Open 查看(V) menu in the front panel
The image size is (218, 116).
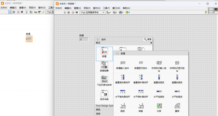pos(78,8)
